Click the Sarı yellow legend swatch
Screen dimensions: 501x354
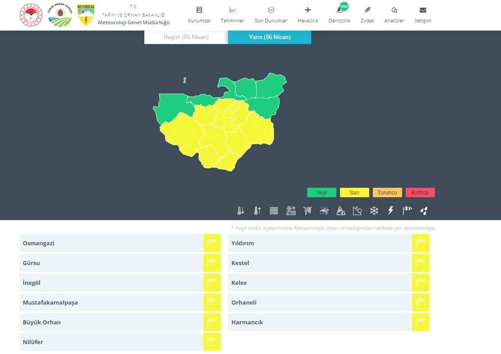[x=354, y=193]
